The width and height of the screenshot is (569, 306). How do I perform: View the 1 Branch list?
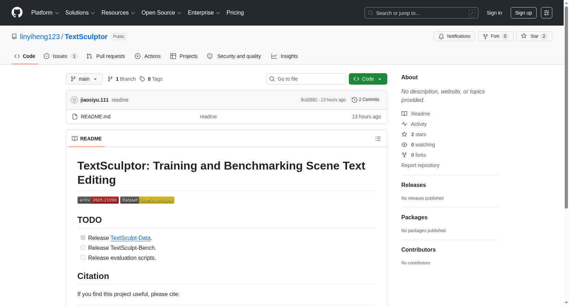(x=122, y=79)
